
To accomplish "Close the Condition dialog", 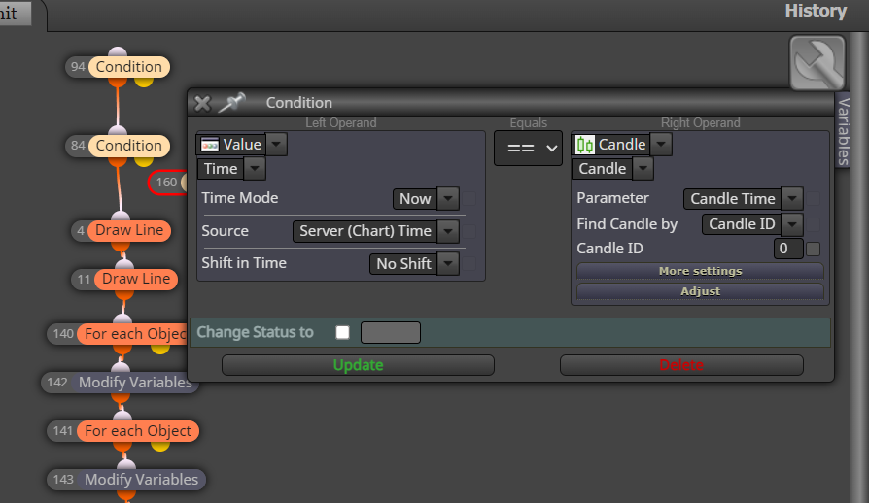I will (202, 103).
